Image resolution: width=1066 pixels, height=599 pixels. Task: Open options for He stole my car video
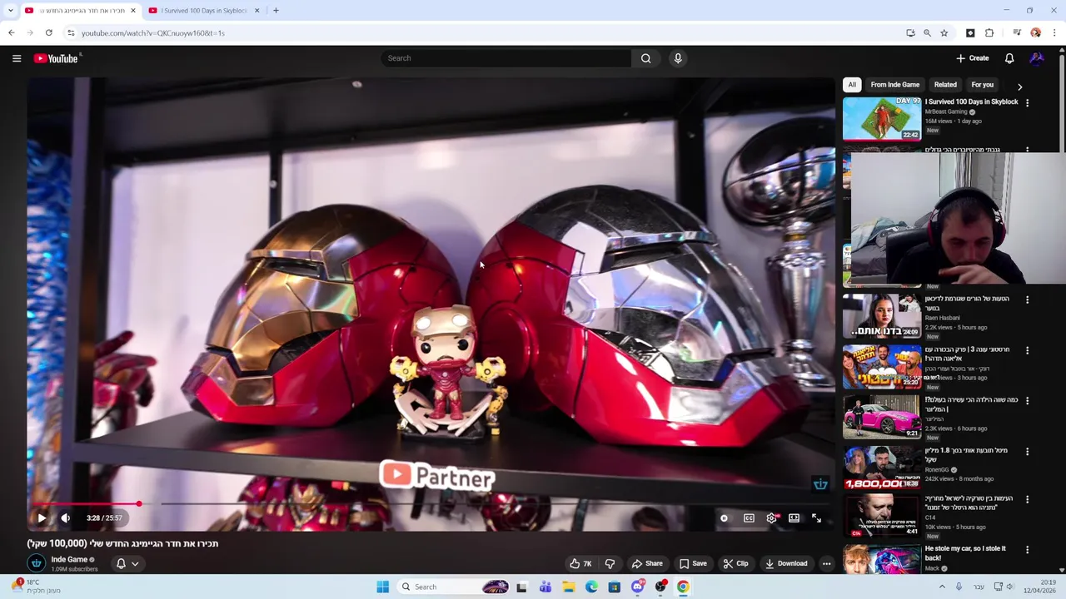[x=1027, y=550]
